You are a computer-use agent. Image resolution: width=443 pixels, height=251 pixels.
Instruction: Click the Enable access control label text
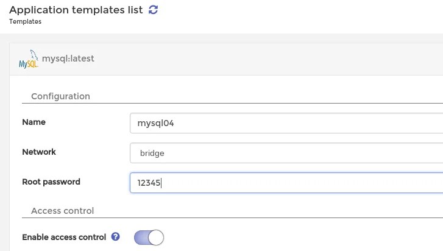[x=64, y=237]
